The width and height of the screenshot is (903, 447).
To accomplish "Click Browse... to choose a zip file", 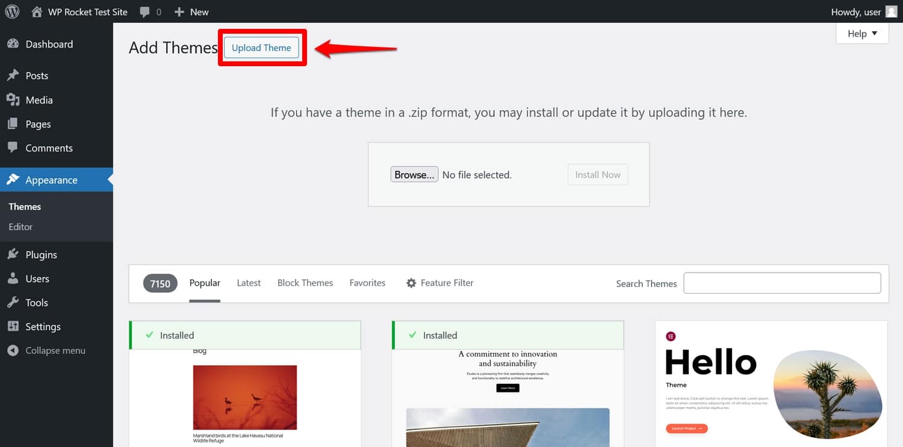I will [x=414, y=174].
